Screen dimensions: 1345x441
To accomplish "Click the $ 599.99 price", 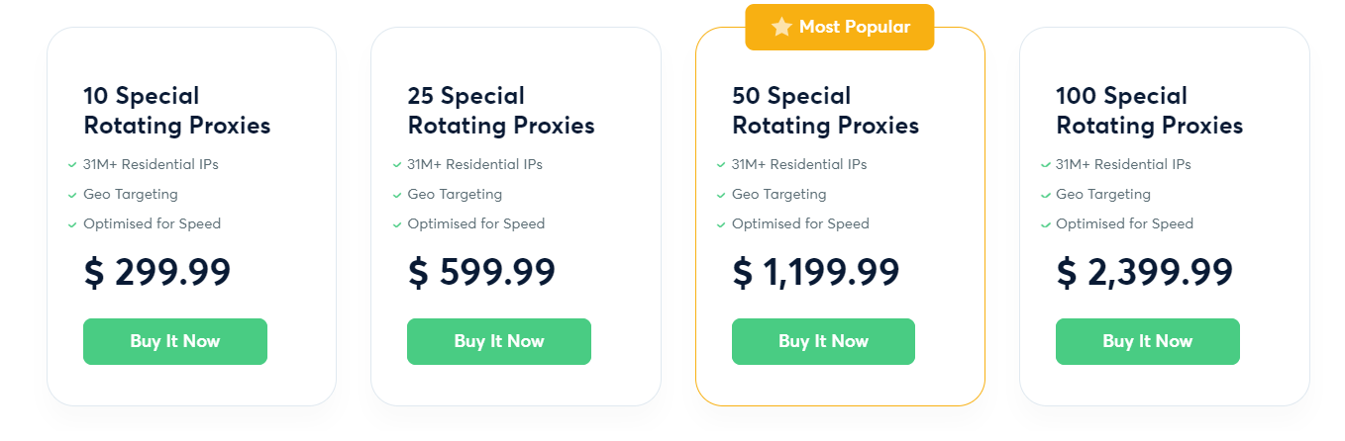I will tap(481, 272).
